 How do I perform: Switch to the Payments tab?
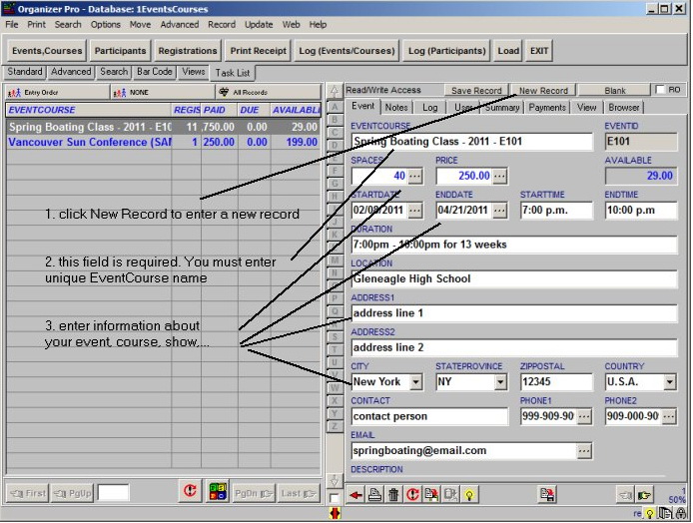[x=547, y=107]
